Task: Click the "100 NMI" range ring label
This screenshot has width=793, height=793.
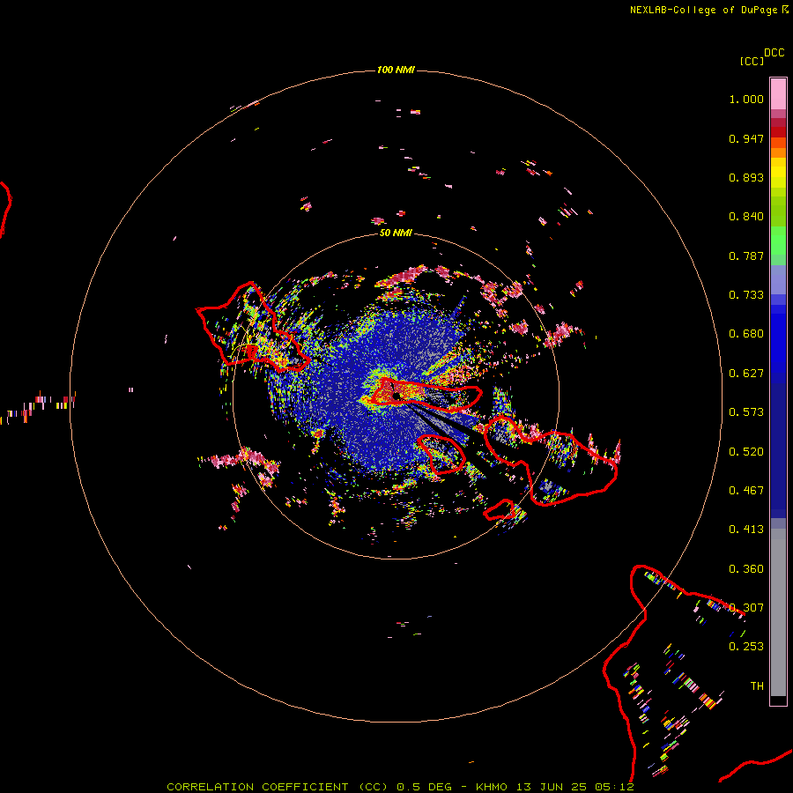Action: (x=396, y=70)
